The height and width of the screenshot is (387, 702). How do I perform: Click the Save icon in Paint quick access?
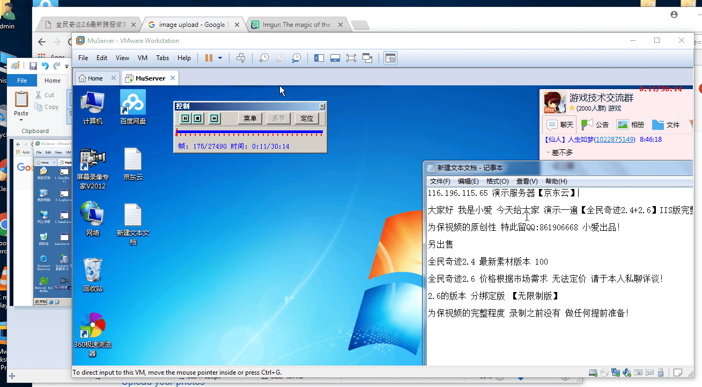click(33, 66)
